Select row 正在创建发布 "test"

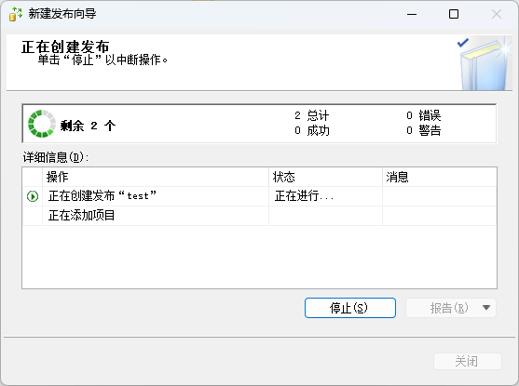259,196
